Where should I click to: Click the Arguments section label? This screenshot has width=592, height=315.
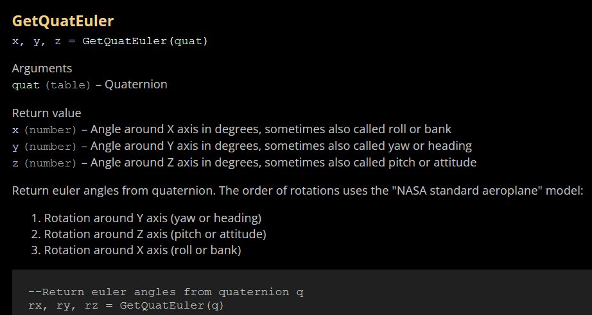pos(42,68)
